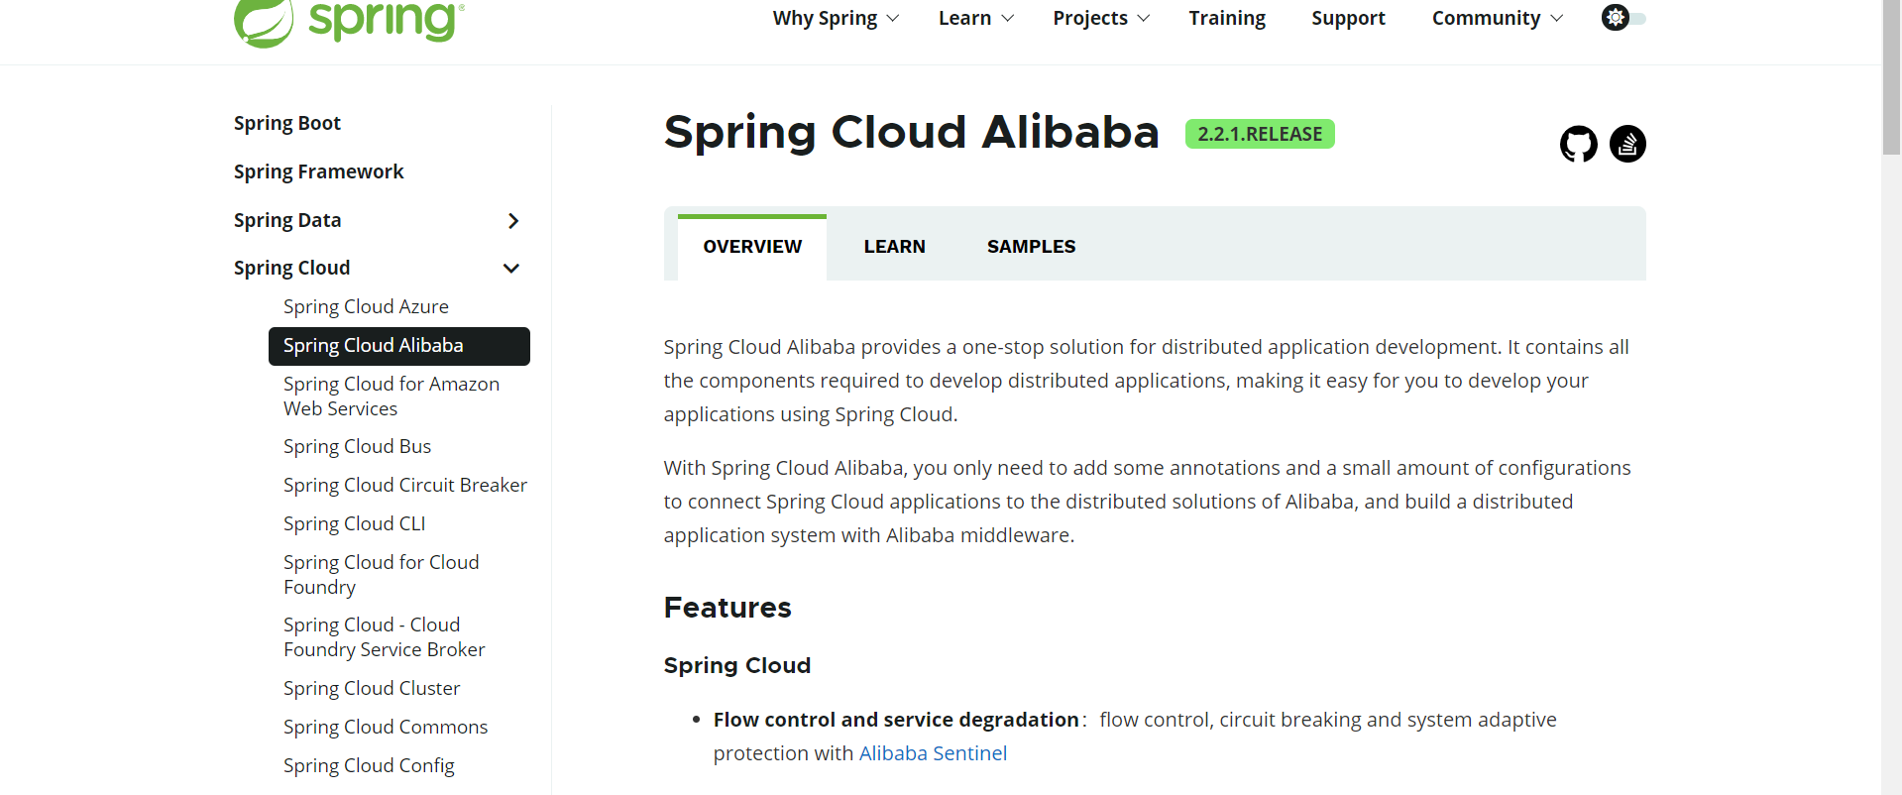Select Spring Cloud - Cloud Foundry Service Broker

385,636
